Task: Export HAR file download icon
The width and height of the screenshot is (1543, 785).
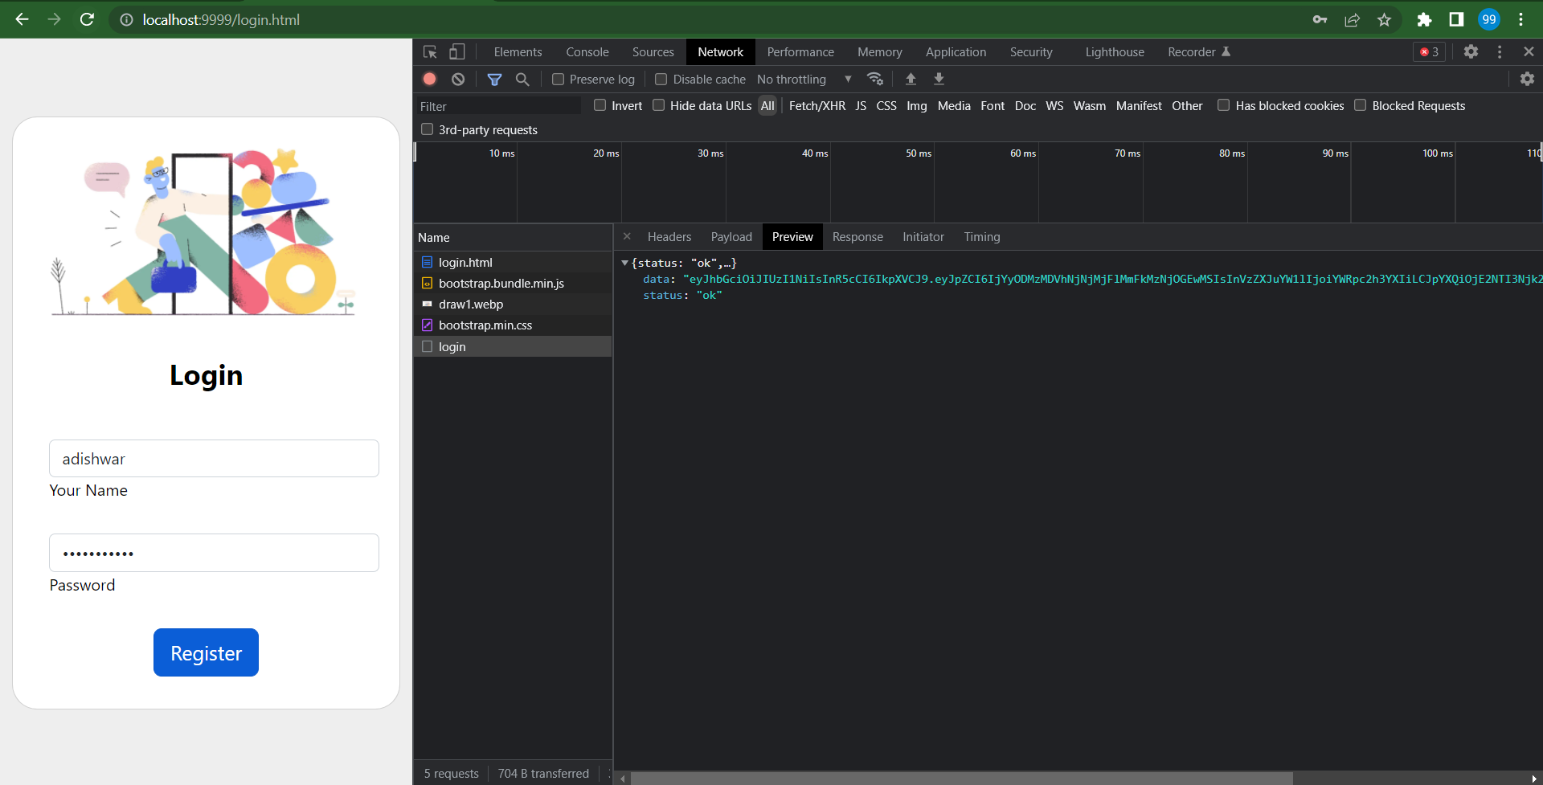Action: [x=939, y=79]
